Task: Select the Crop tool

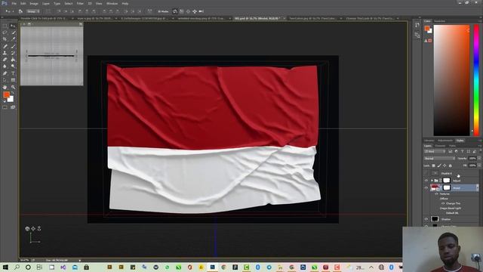Action: point(5,39)
